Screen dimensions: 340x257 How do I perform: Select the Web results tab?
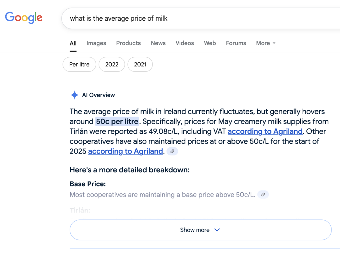(x=210, y=43)
